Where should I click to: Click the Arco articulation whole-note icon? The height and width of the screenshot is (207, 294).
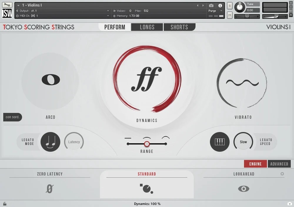click(51, 80)
